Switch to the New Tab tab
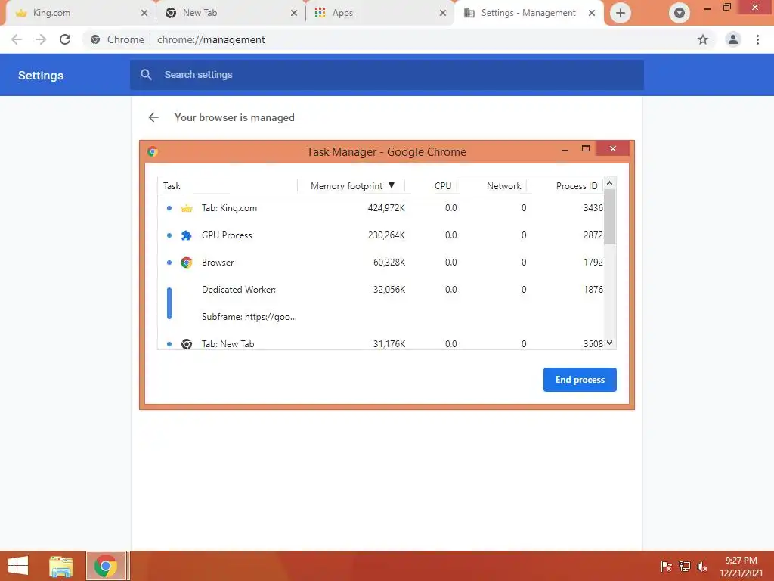774x581 pixels. (231, 13)
